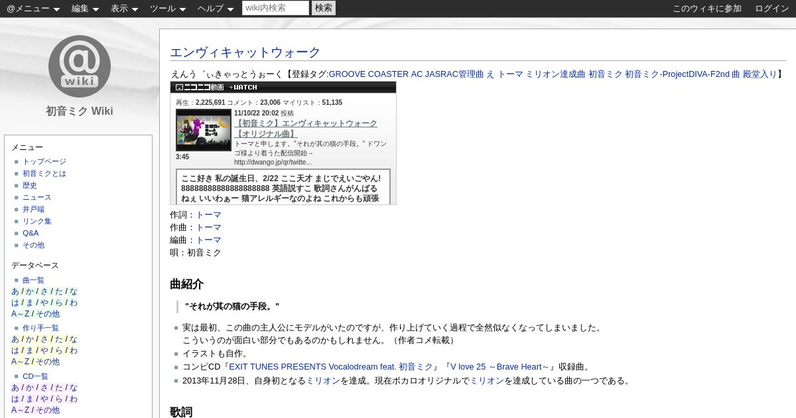
Task: Click the ニコニコ動画 logo in player header
Action: [x=200, y=88]
